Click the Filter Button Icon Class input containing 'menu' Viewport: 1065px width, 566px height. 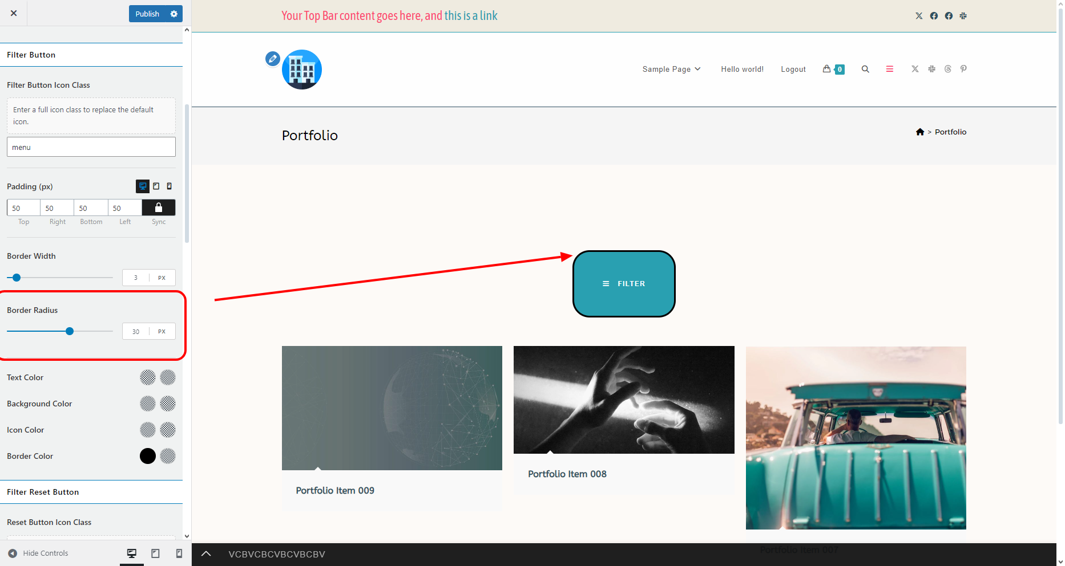(x=91, y=147)
